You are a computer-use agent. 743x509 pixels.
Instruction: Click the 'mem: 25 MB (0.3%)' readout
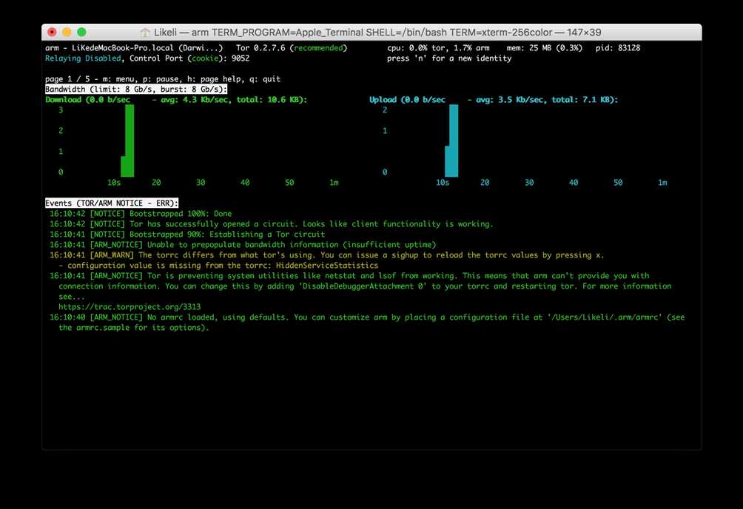pyautogui.click(x=545, y=48)
